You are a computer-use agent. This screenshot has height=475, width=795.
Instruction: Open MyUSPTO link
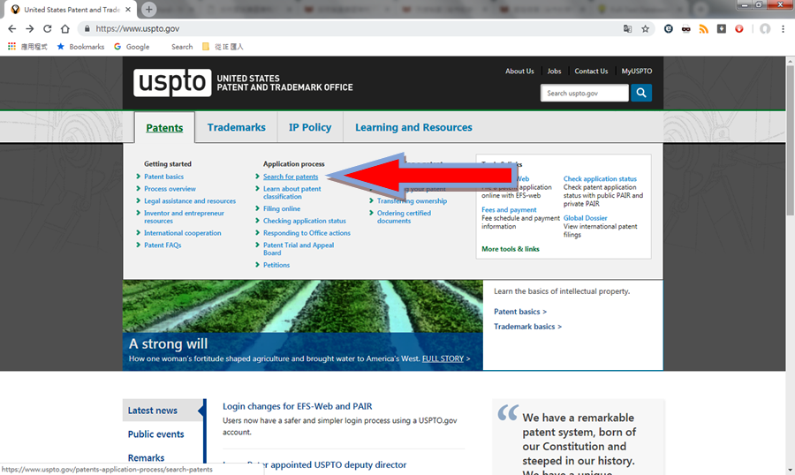[x=637, y=71]
